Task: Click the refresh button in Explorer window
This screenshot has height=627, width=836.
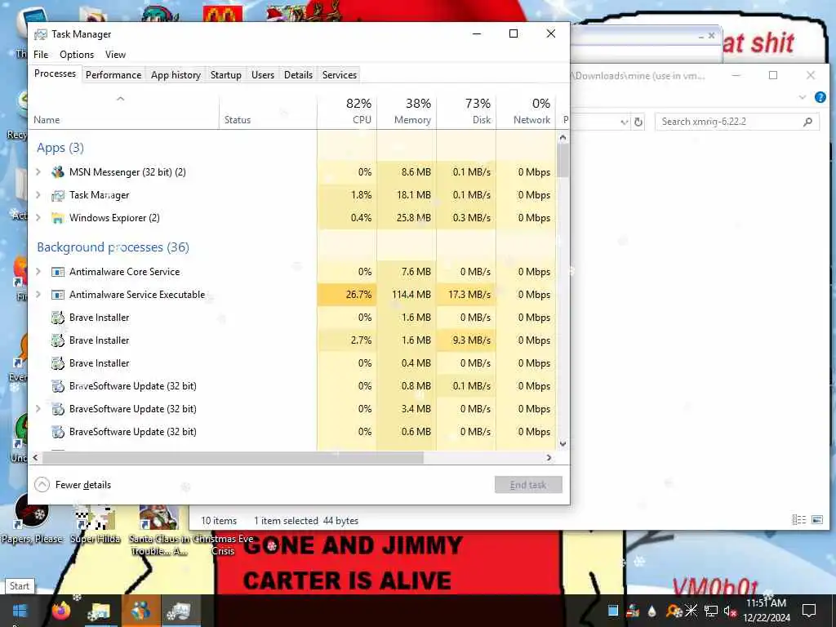Action: click(638, 122)
